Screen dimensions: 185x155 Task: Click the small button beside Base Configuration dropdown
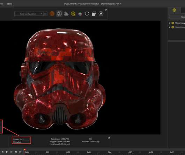[x=45, y=14]
